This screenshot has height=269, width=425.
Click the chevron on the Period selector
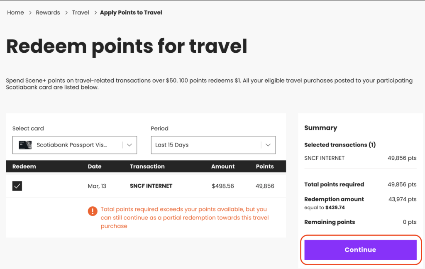[268, 145]
